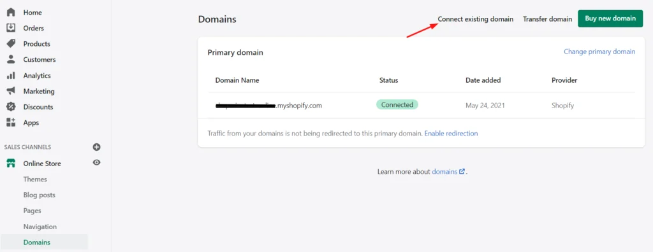Open the Analytics section

coord(36,75)
